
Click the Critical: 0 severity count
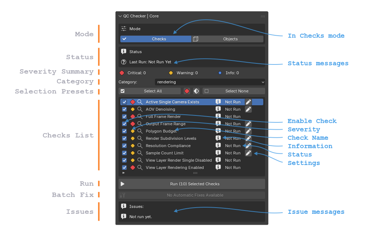point(137,73)
